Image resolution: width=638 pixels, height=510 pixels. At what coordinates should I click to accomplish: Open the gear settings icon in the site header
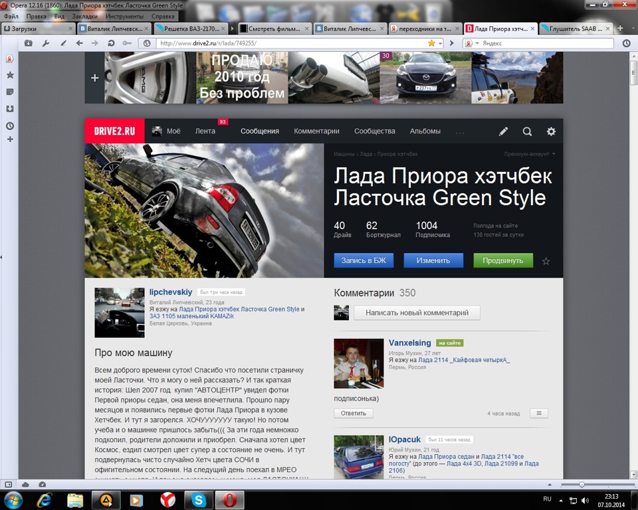pos(551,131)
